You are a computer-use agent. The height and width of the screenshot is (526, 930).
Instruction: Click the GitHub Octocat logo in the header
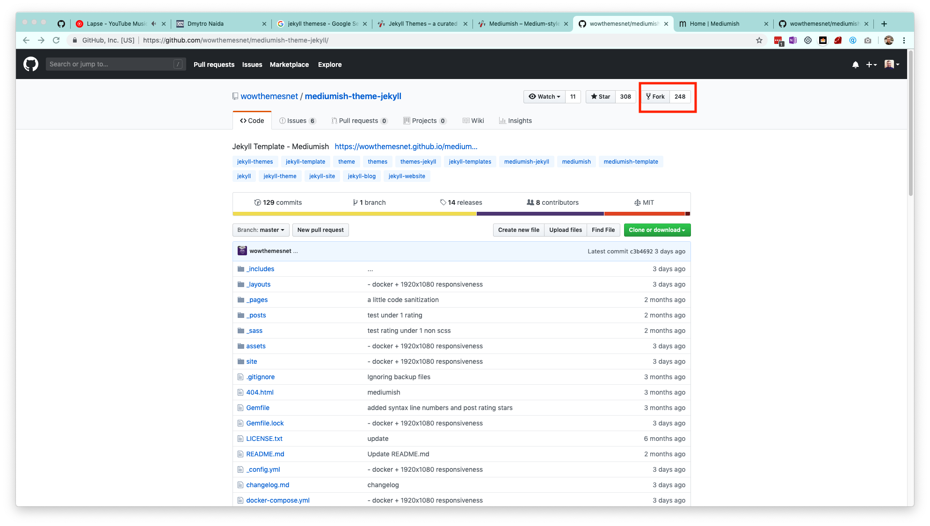coord(31,64)
